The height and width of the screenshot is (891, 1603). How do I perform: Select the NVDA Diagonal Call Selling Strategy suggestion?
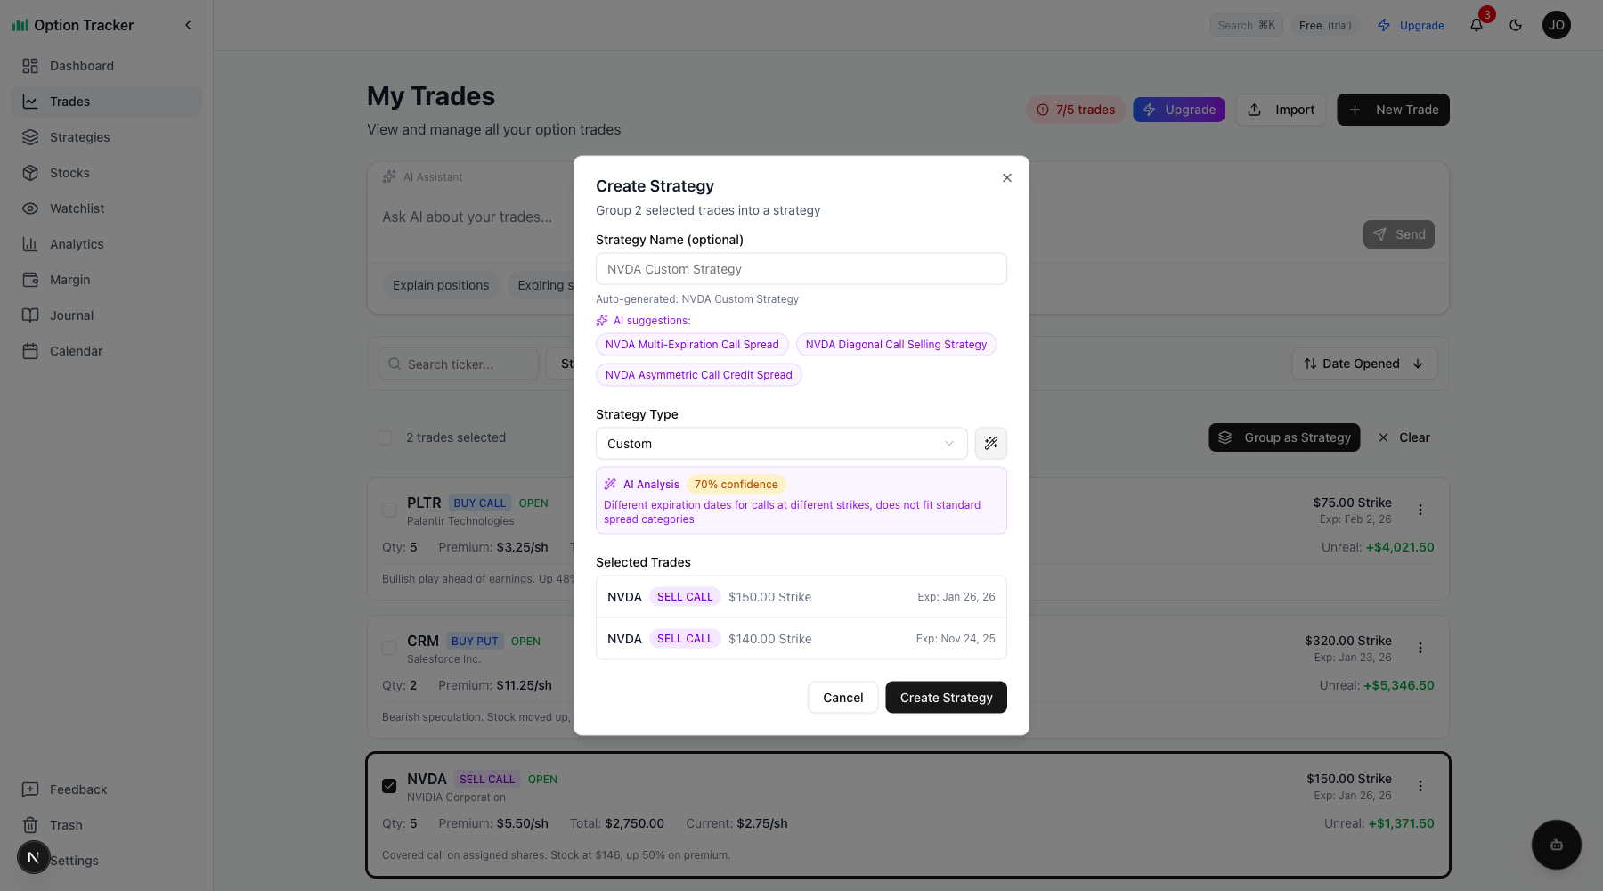tap(896, 345)
